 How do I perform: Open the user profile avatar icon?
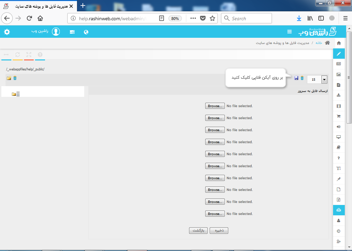(56, 32)
